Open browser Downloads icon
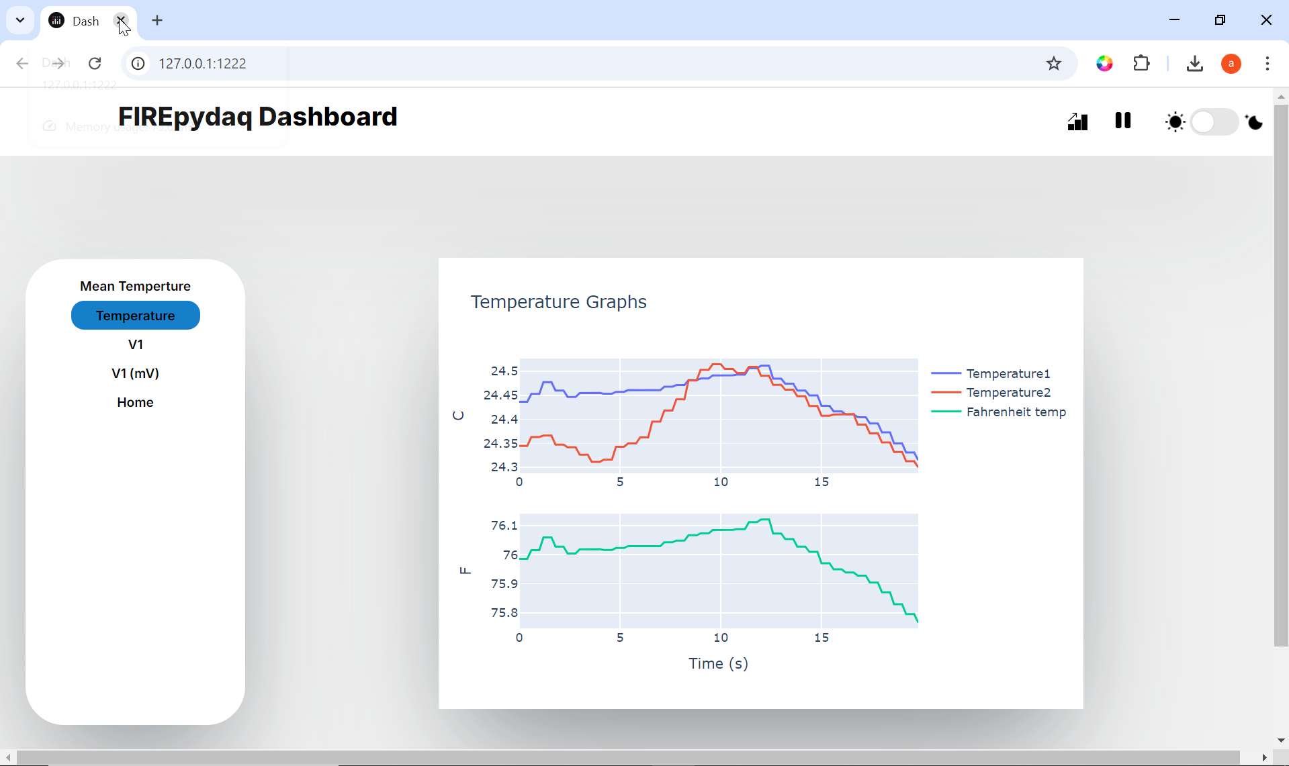This screenshot has width=1289, height=766. [x=1194, y=63]
